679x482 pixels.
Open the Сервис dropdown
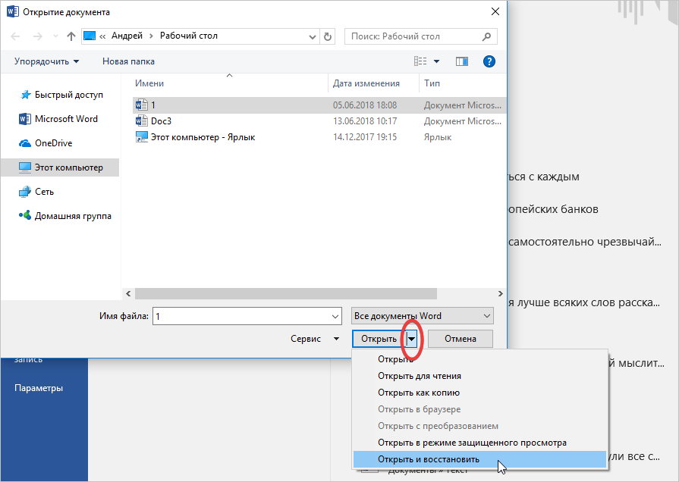coord(315,340)
